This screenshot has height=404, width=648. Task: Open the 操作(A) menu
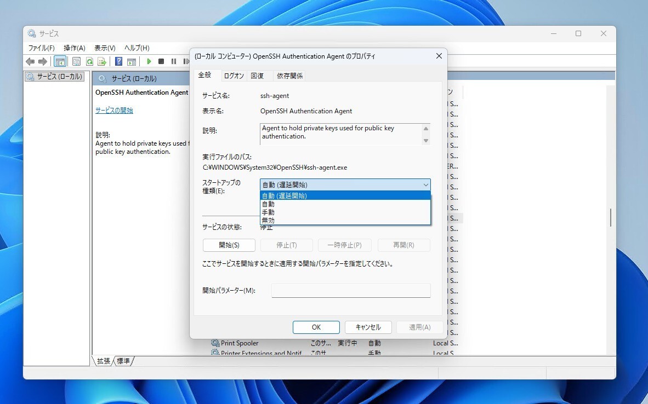click(x=75, y=48)
